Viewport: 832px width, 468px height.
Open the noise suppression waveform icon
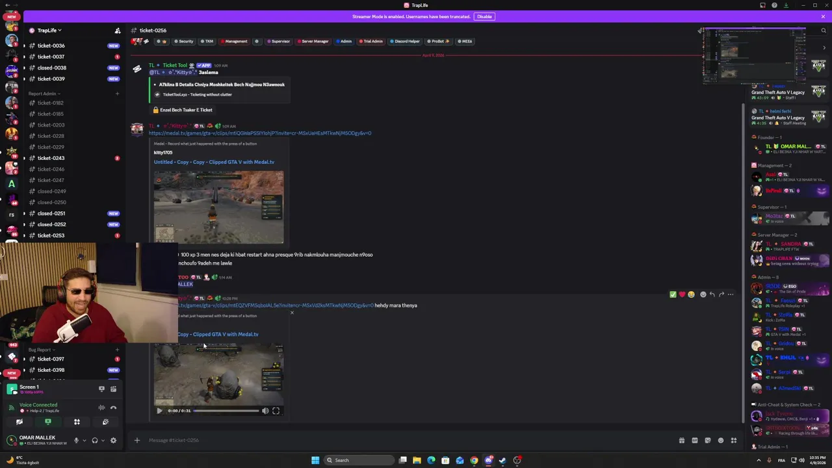coord(101,408)
